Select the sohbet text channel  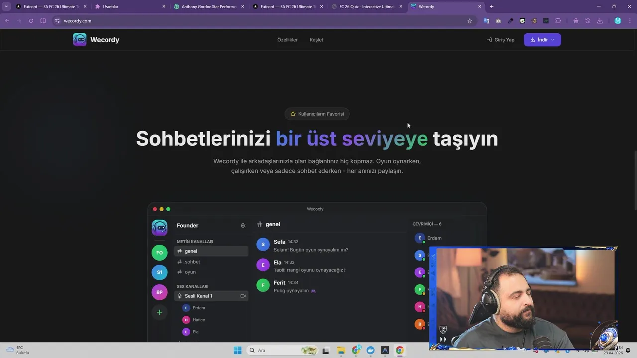[x=212, y=262]
